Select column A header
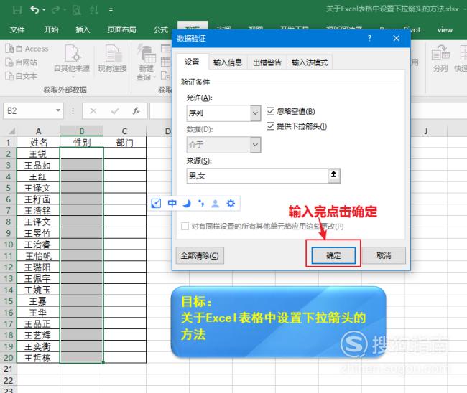This screenshot has width=467, height=393. [x=38, y=131]
